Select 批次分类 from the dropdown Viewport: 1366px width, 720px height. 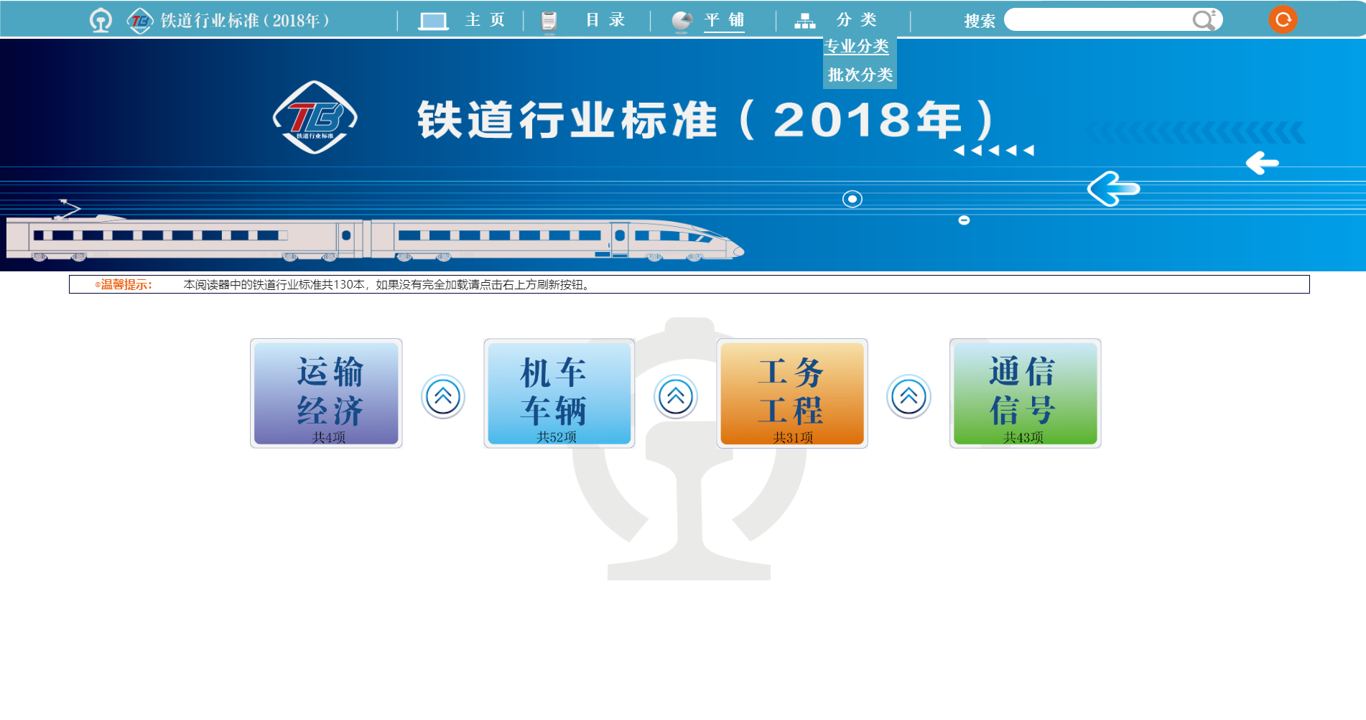860,75
